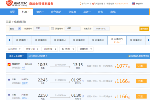Go to previous dates with left arrow
150x100 pixels.
pyautogui.click(x=9, y=40)
